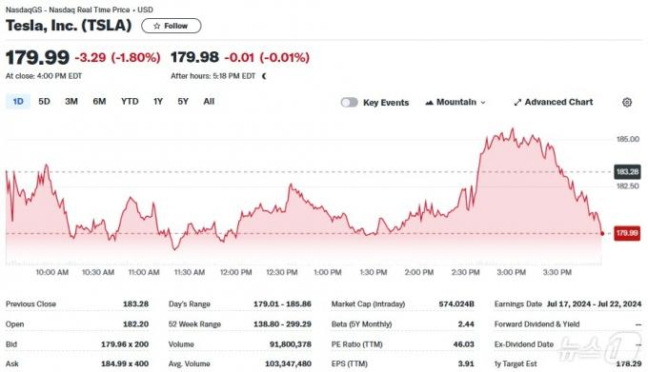Select the 1D range tab

(18, 102)
